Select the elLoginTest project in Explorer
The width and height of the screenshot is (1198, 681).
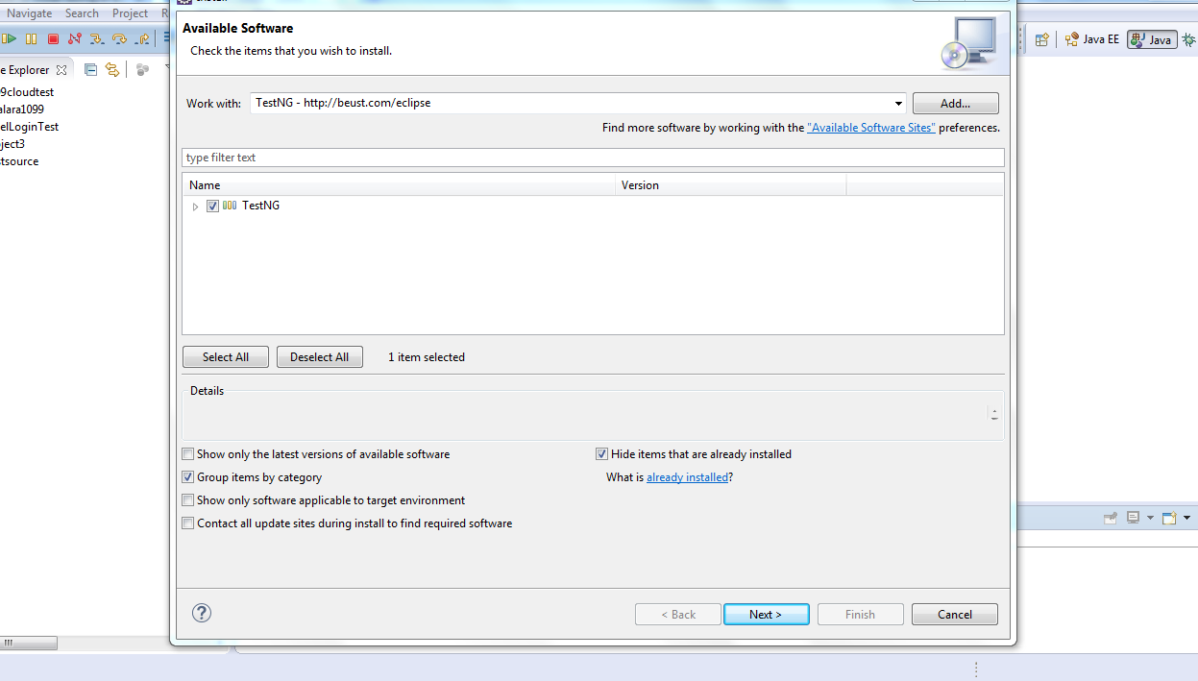pyautogui.click(x=30, y=127)
